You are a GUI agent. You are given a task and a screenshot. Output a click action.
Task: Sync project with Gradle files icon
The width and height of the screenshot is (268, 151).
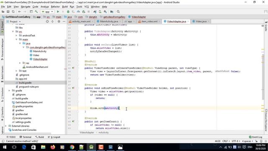[95, 12]
